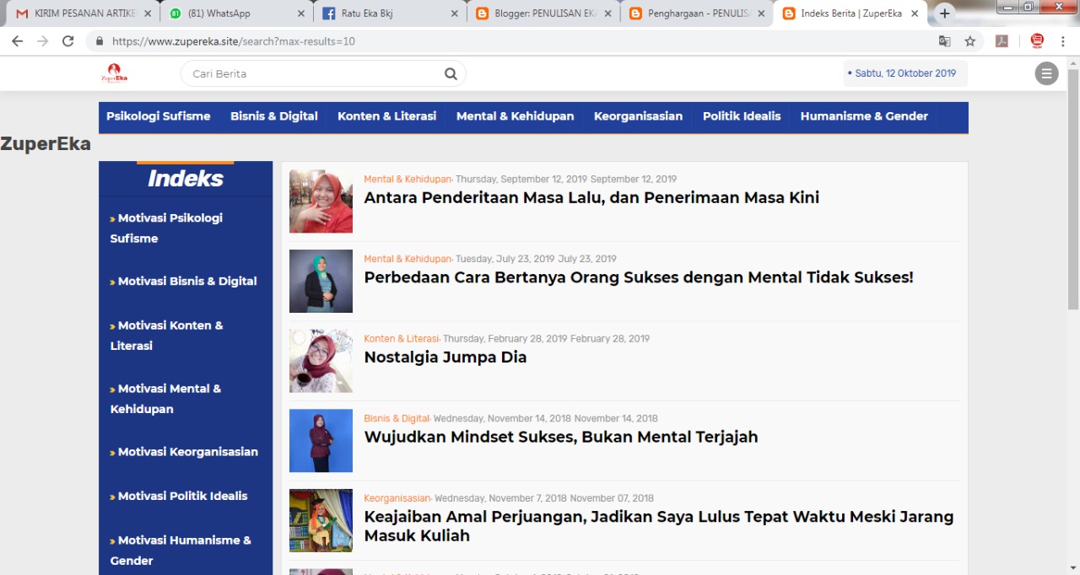
Task: Open the round hamburger menu icon
Action: [x=1046, y=73]
